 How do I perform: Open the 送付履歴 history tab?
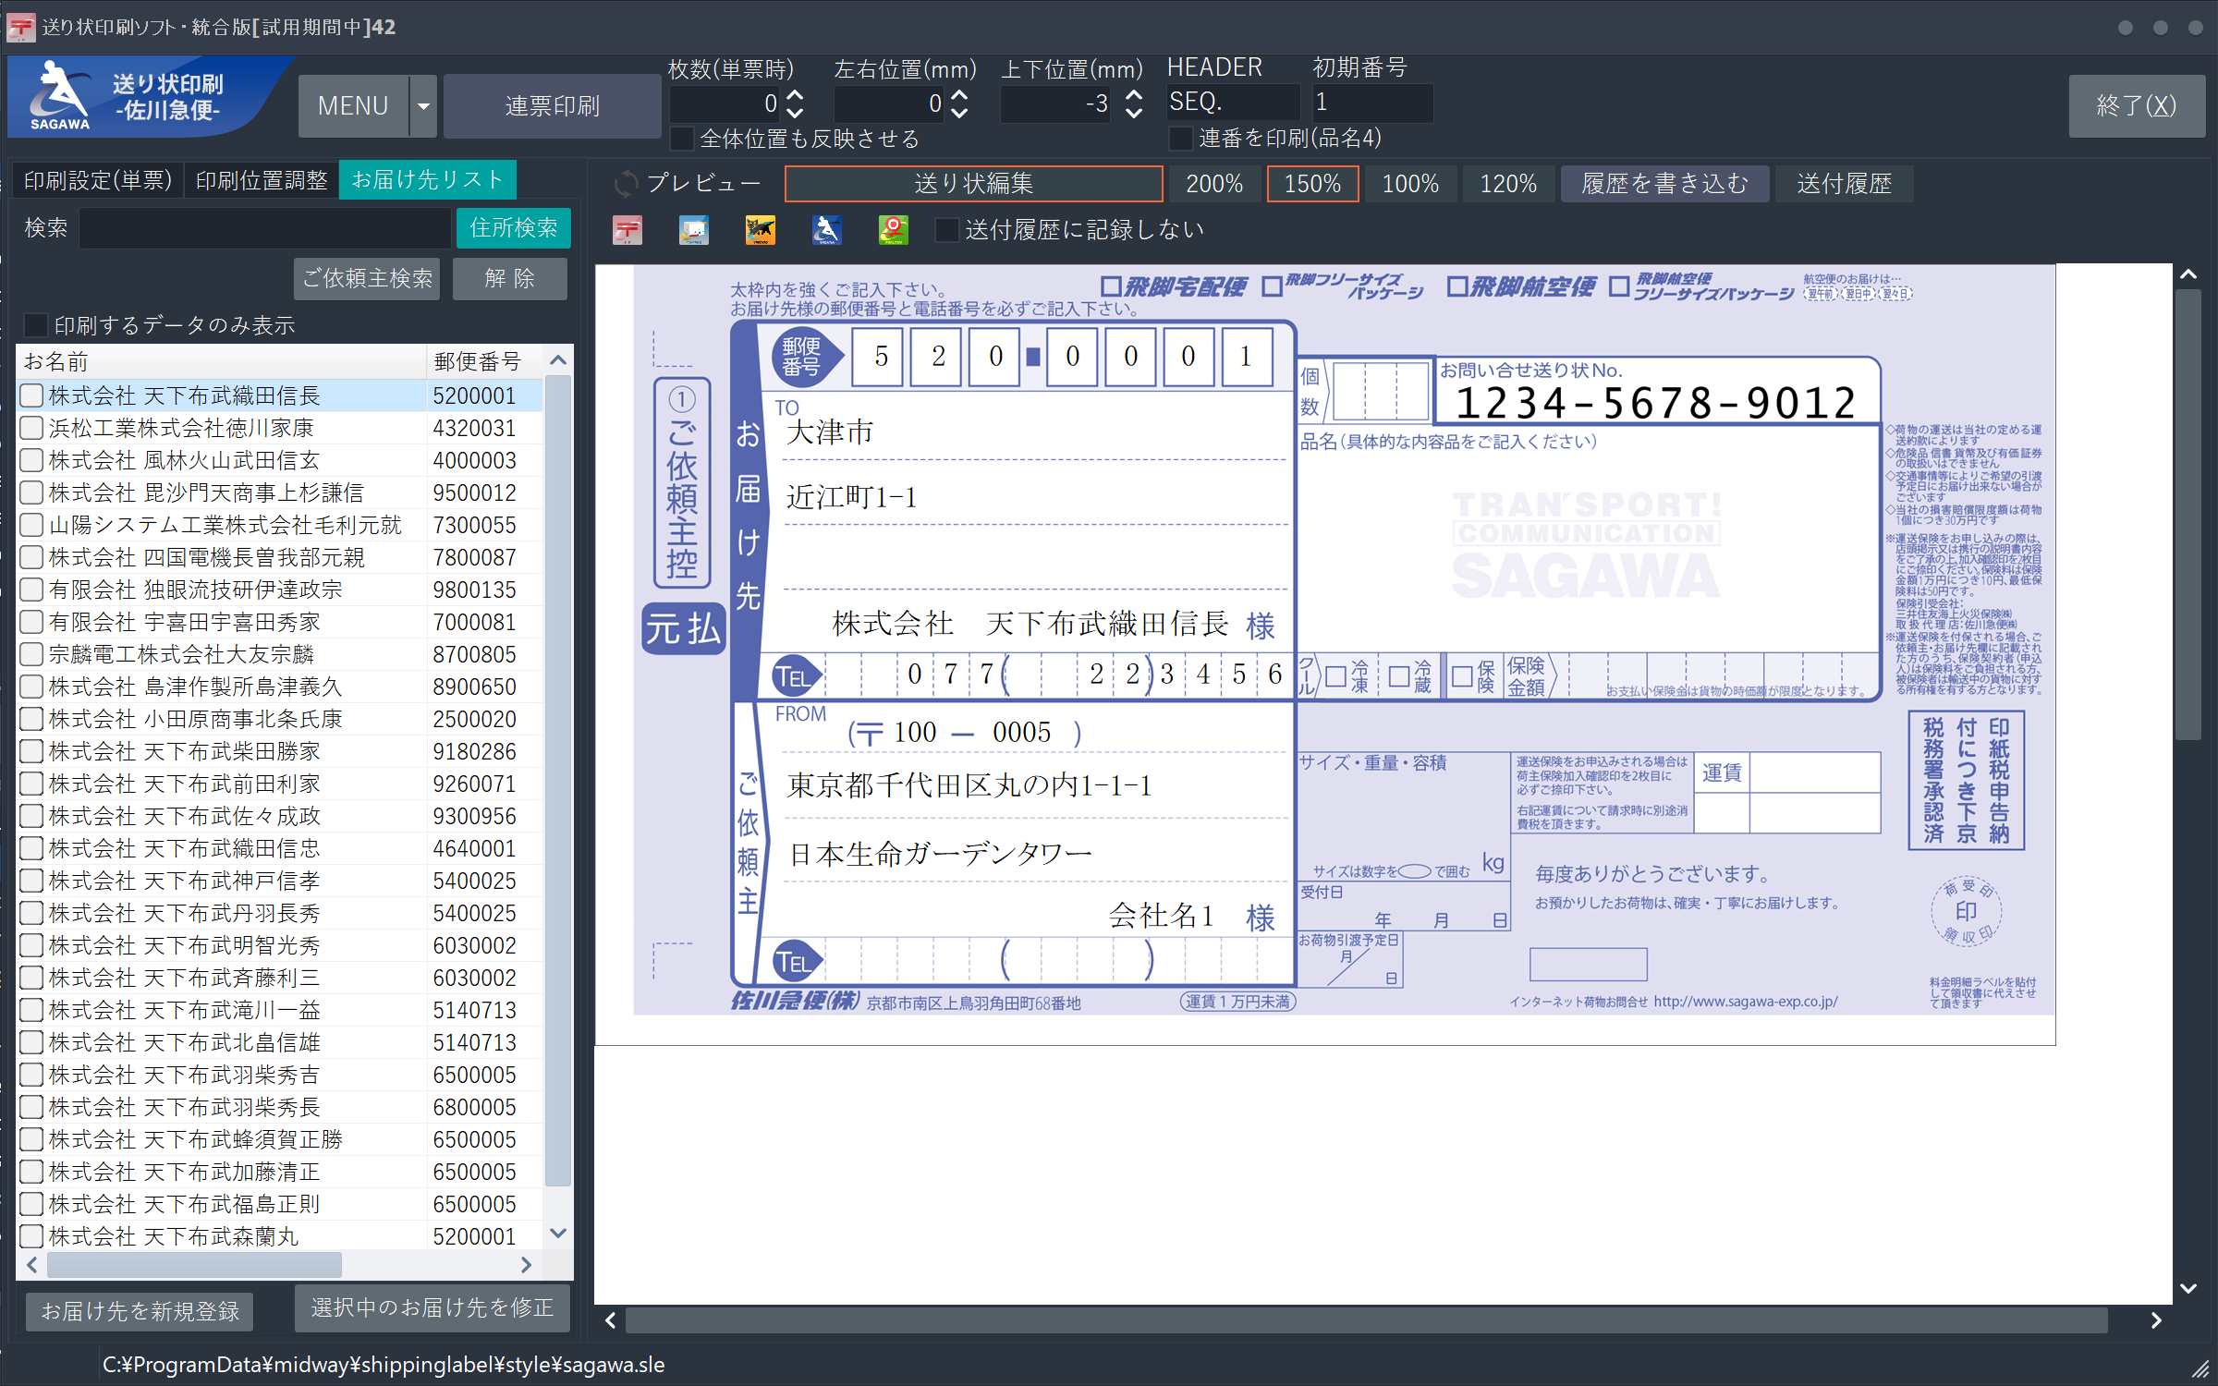point(1844,184)
